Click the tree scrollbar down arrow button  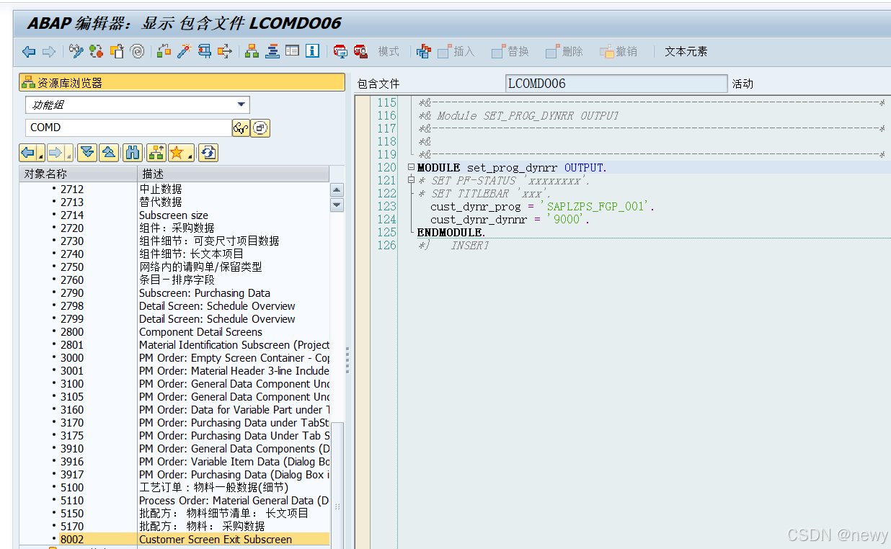(337, 205)
